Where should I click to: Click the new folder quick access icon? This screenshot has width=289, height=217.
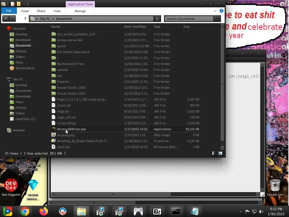pos(19,4)
